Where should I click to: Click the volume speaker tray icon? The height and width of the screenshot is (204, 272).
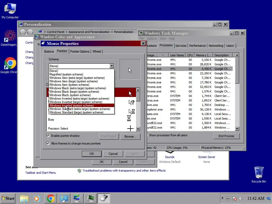[241, 198]
